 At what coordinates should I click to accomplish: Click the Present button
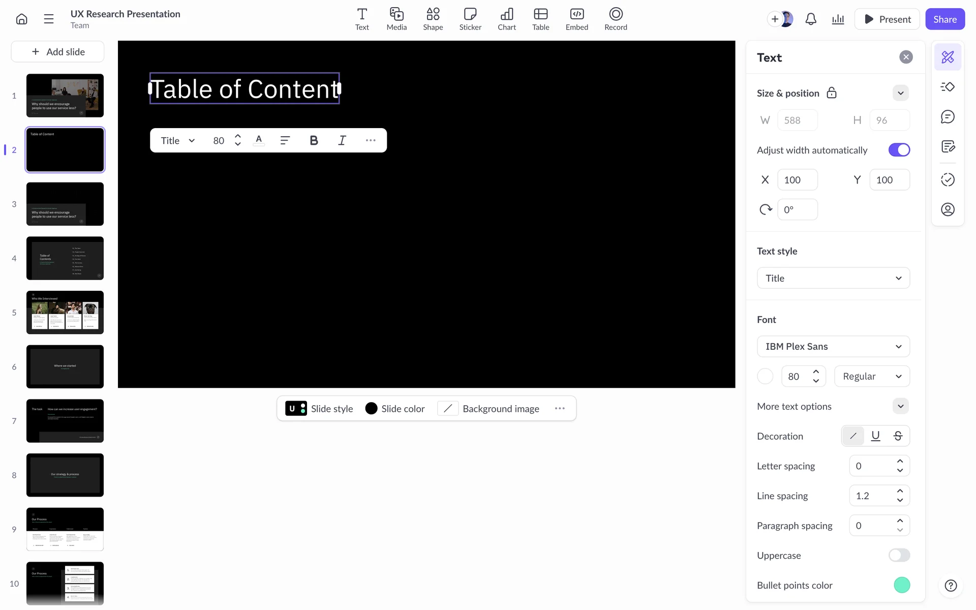tap(887, 19)
